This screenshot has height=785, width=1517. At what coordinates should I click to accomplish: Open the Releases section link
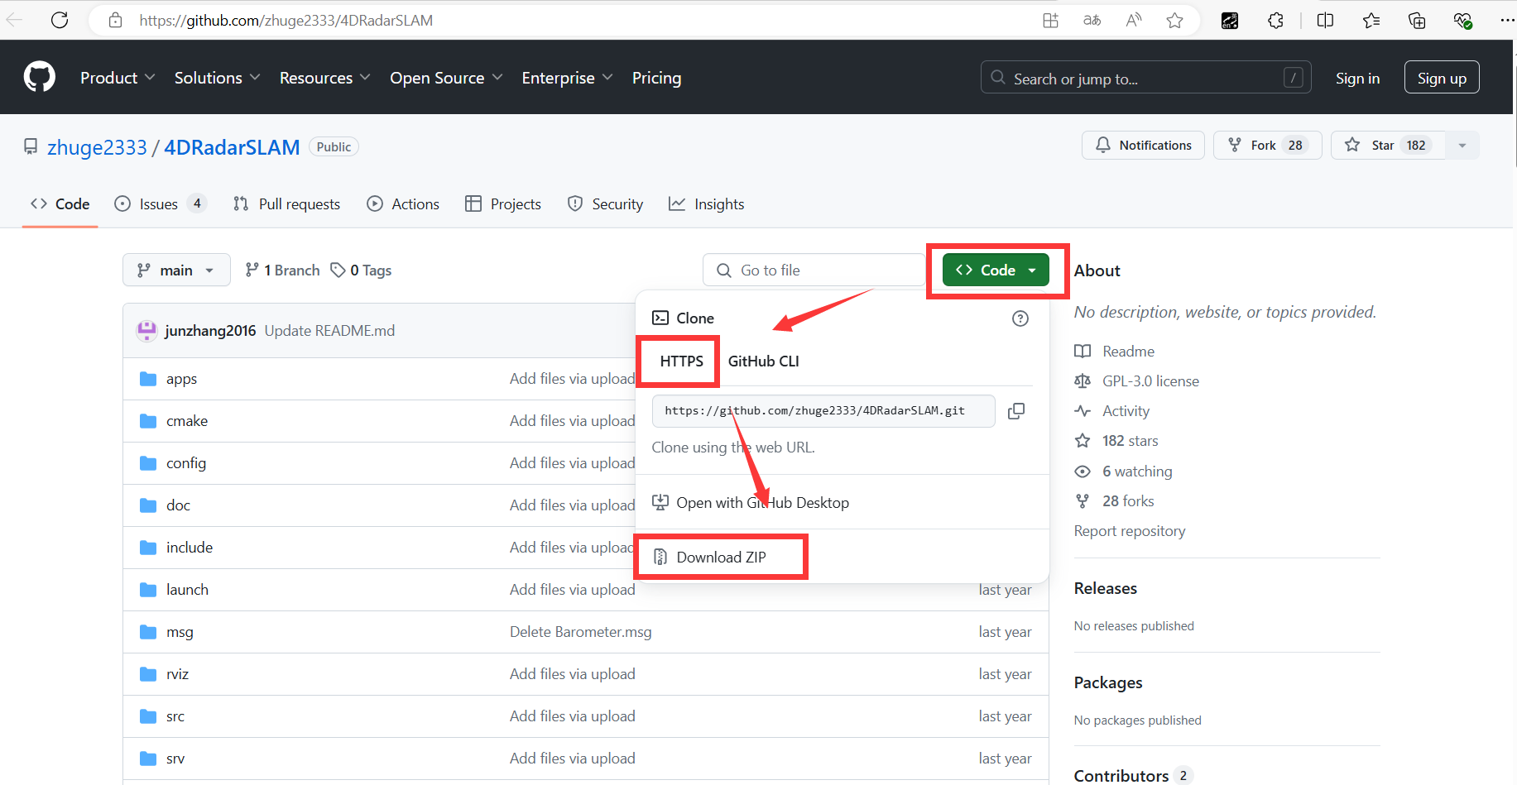click(x=1106, y=589)
